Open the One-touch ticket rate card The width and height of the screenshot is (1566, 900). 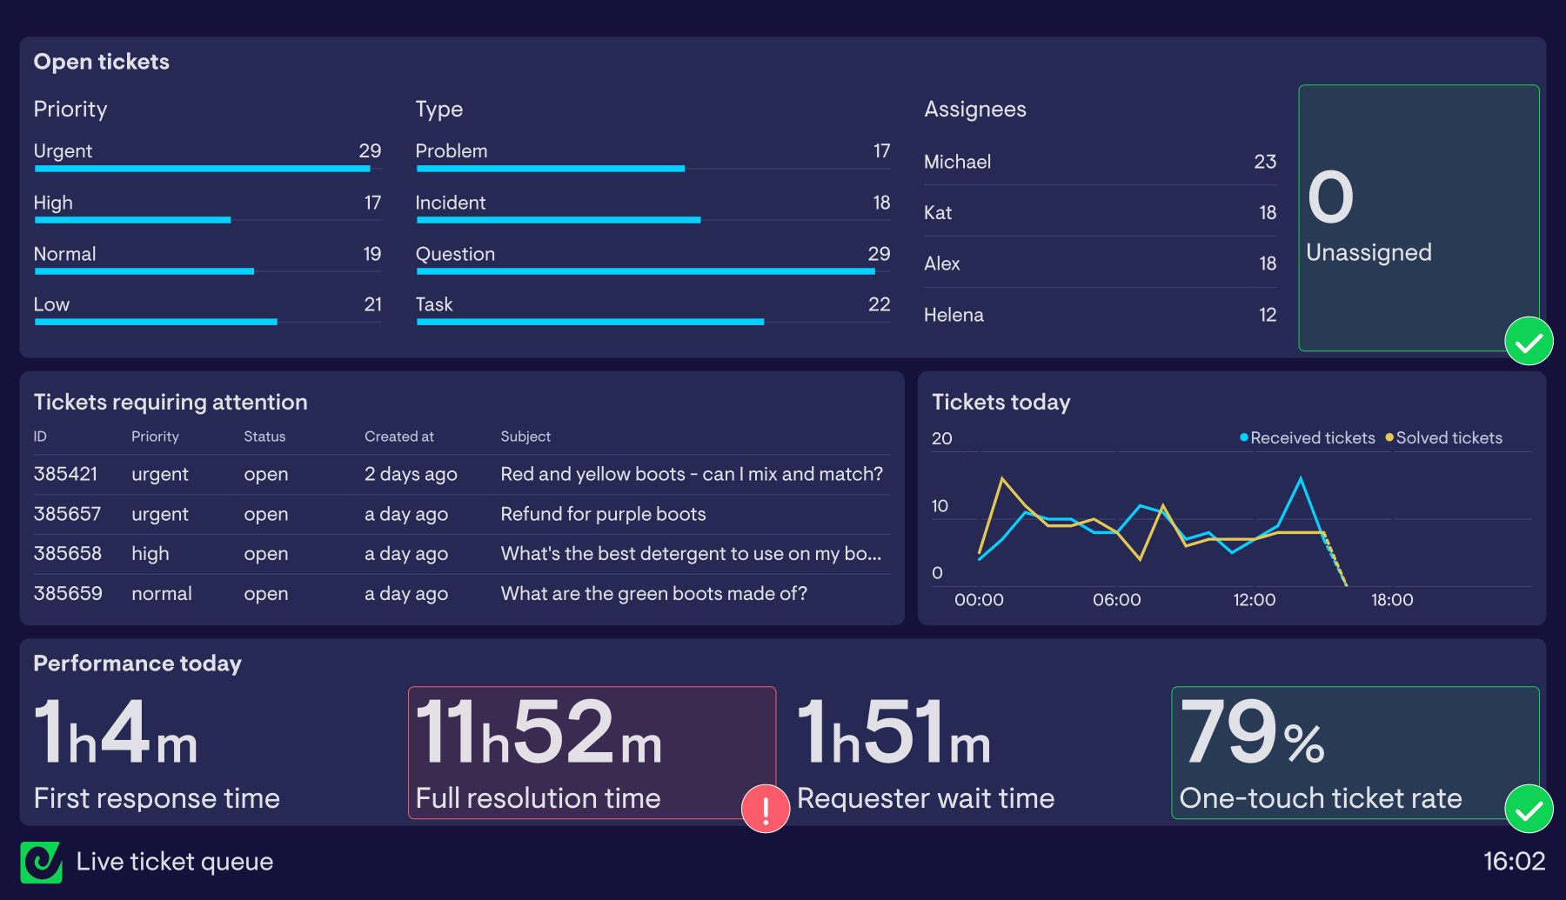[x=1355, y=753]
